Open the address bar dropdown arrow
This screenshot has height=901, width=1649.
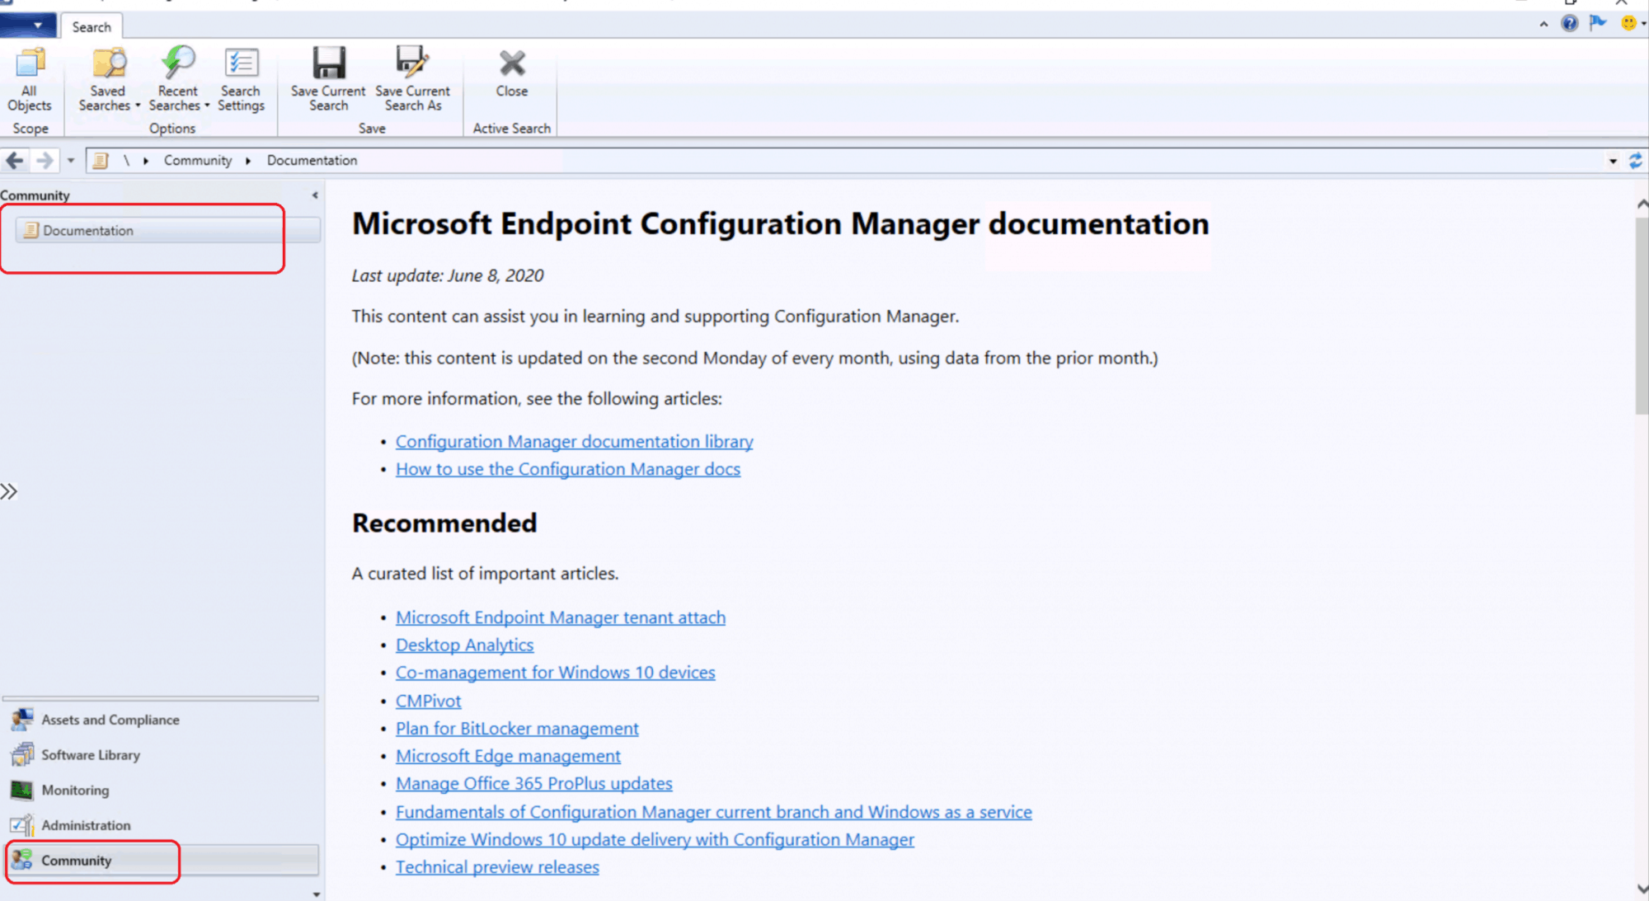1613,161
